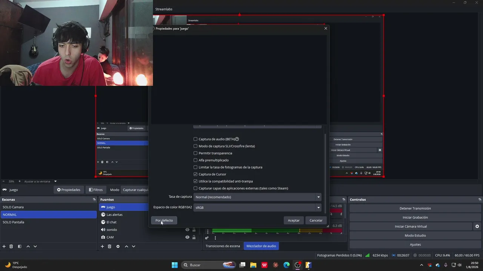
Task: Add a new scene with the plus icon
Action: pyautogui.click(x=4, y=247)
